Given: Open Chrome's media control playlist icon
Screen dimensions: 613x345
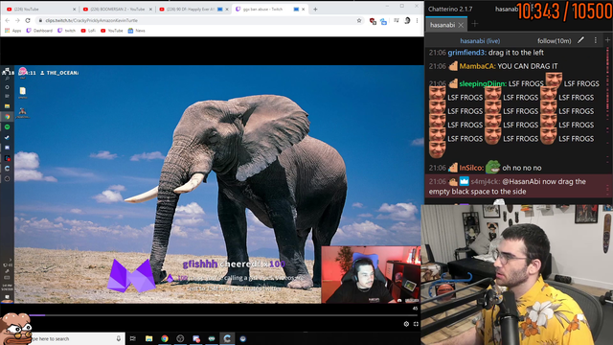Looking at the screenshot, I should 397,20.
